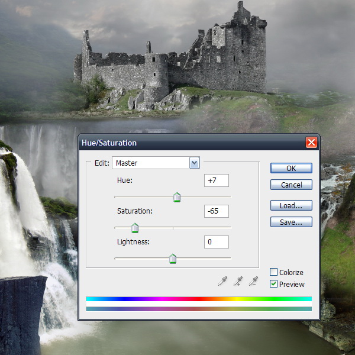This screenshot has width=355, height=355.
Task: Enable the Colorize checkbox
Action: [x=273, y=272]
